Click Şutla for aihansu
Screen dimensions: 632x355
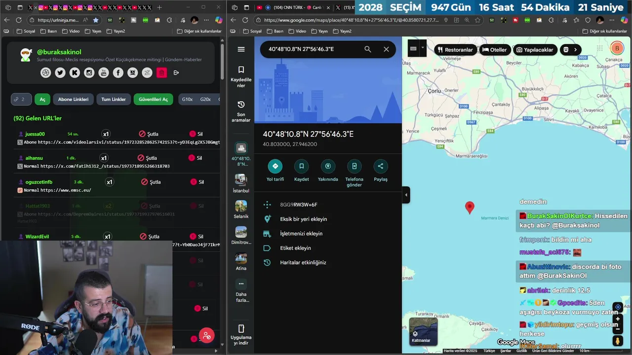point(148,158)
